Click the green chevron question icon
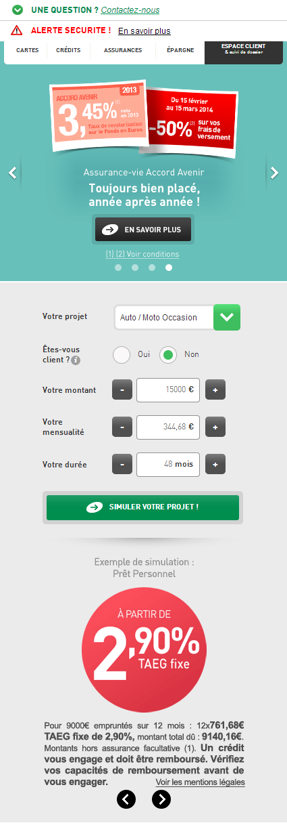This screenshot has width=287, height=823. [17, 10]
